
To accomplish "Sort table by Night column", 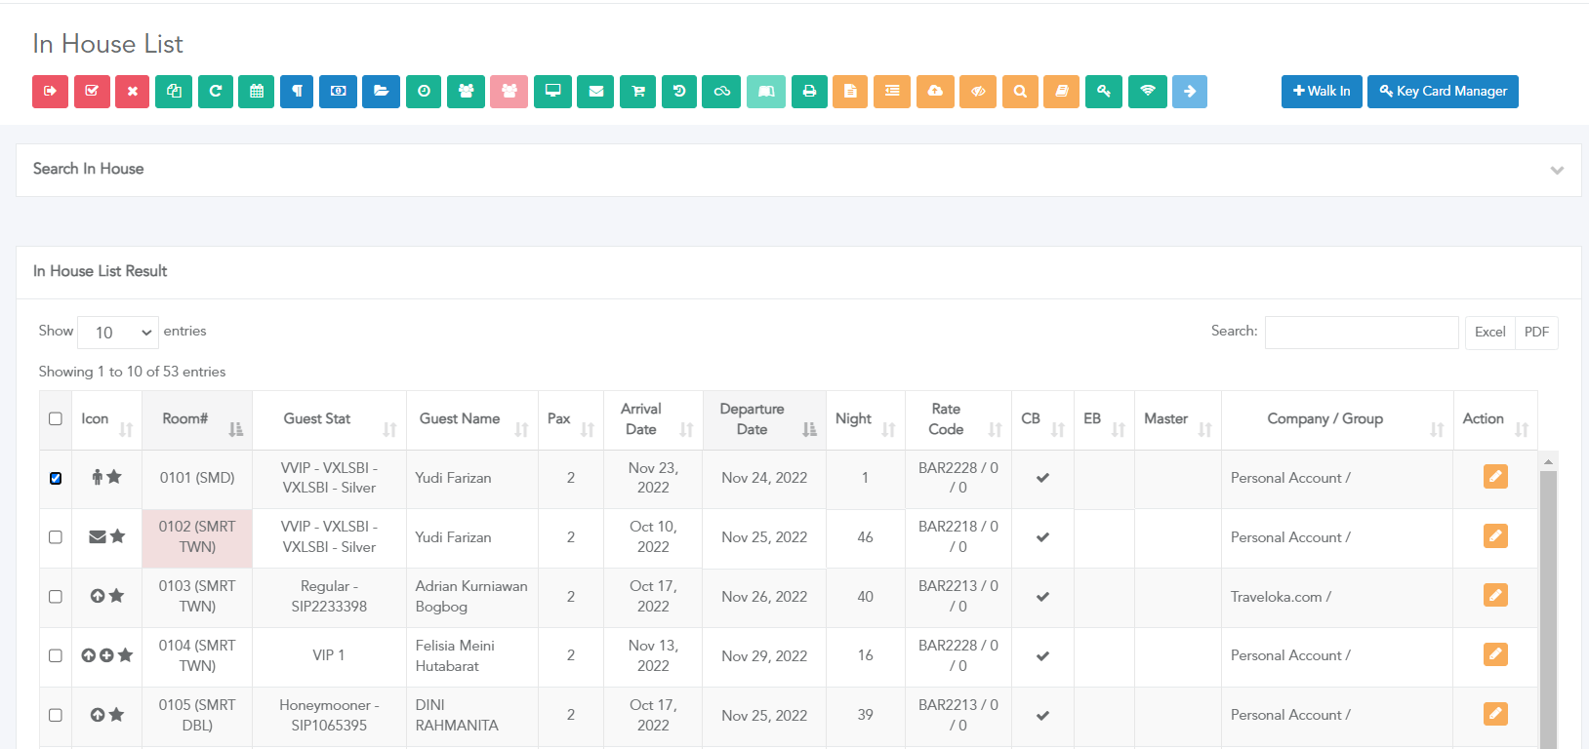I will tap(865, 419).
